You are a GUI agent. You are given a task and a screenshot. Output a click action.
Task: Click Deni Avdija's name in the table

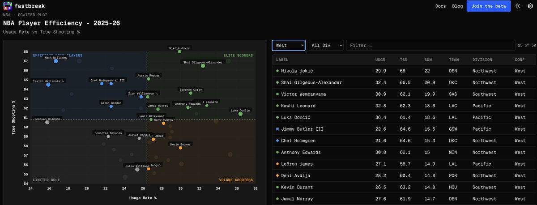point(297,175)
